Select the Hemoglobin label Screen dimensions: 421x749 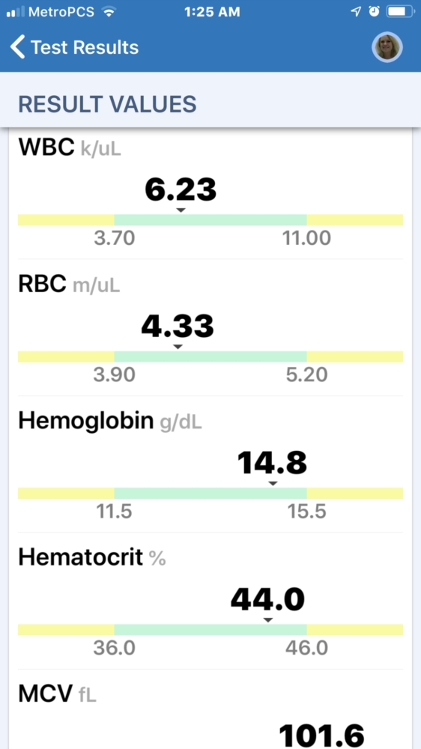tap(86, 421)
